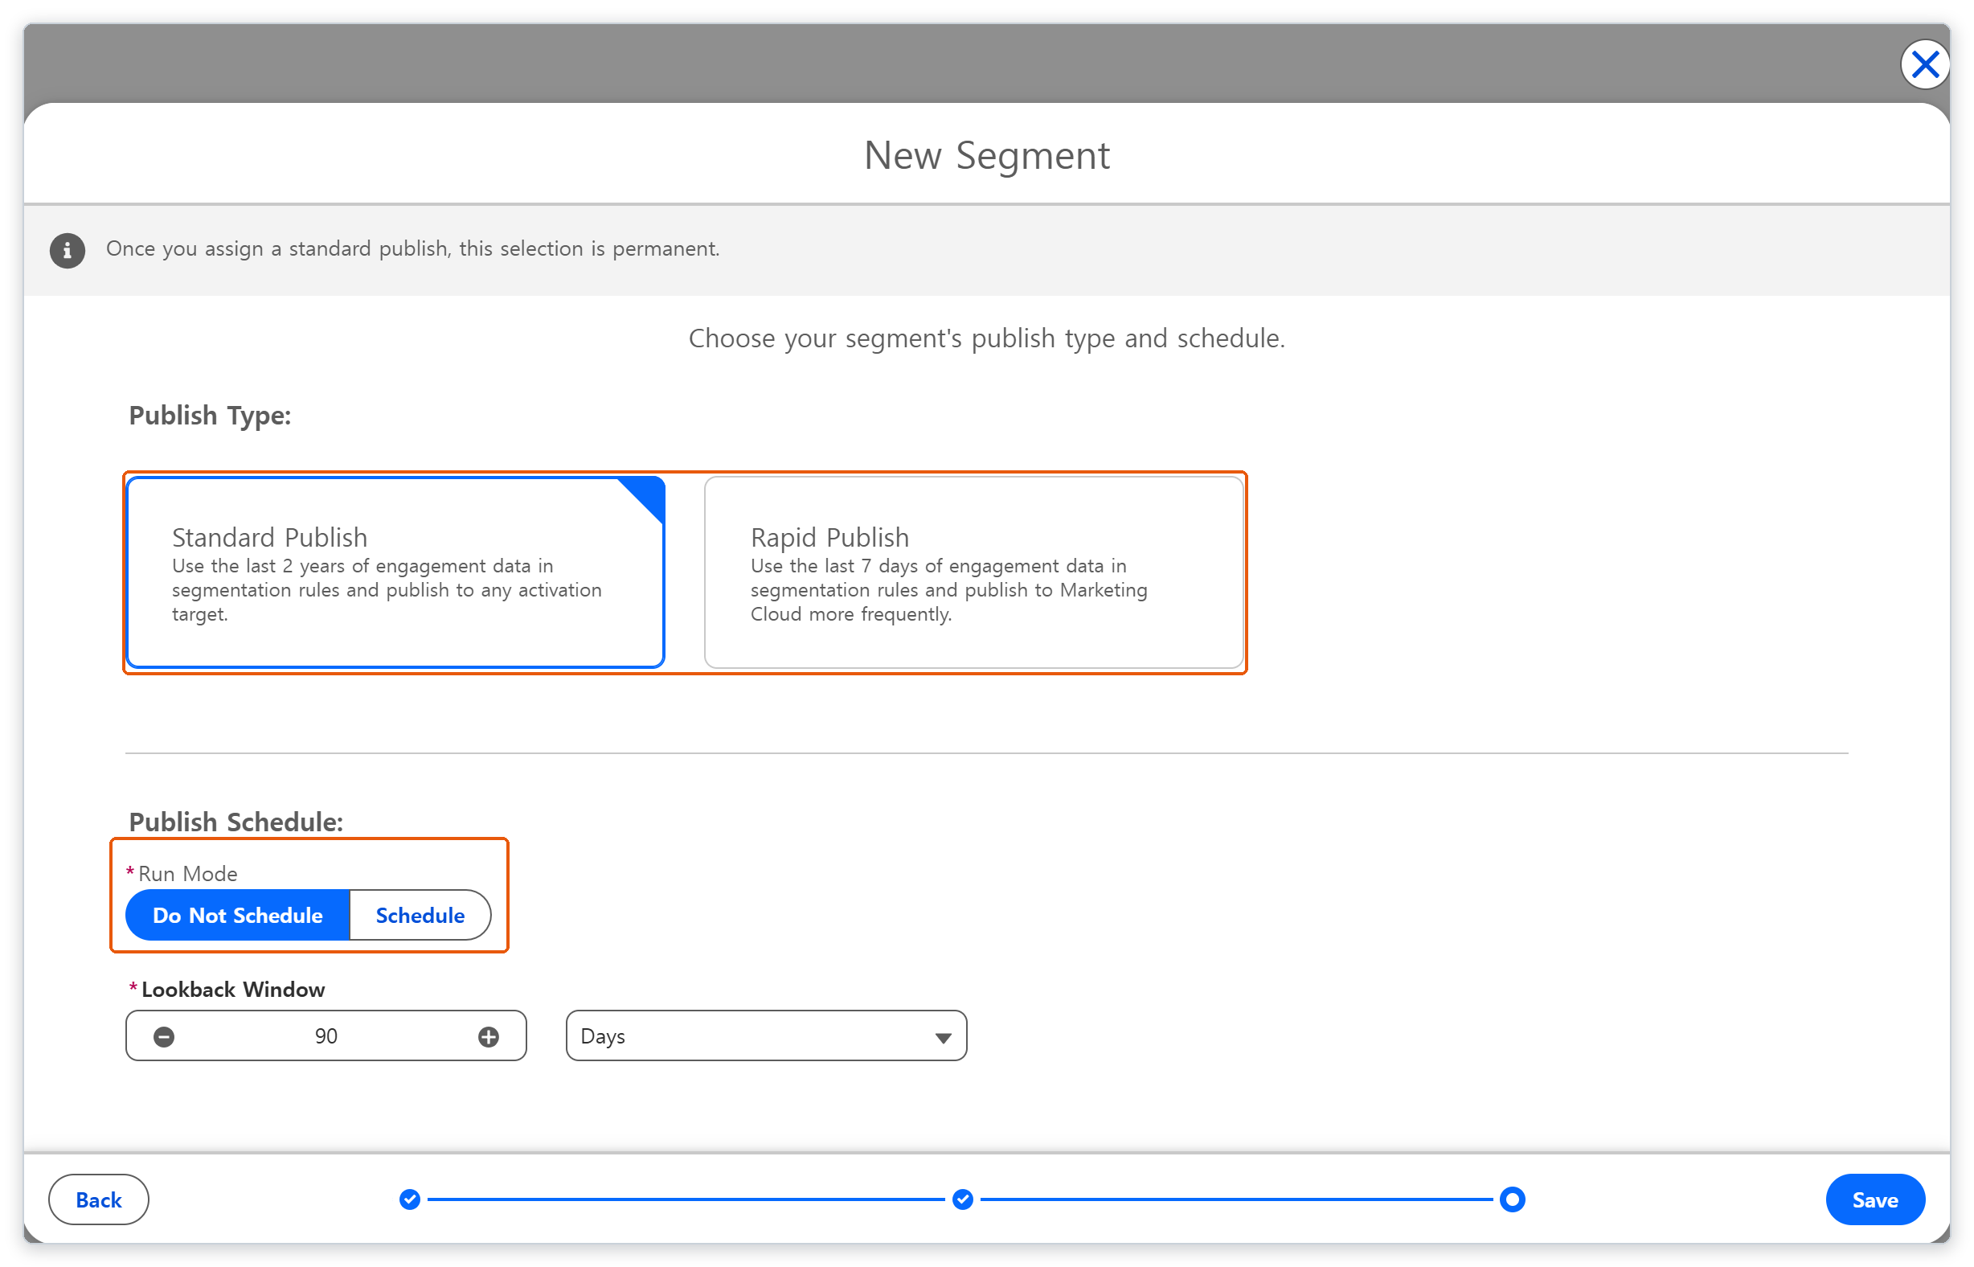
Task: Click the first completed step indicator
Action: 410,1199
